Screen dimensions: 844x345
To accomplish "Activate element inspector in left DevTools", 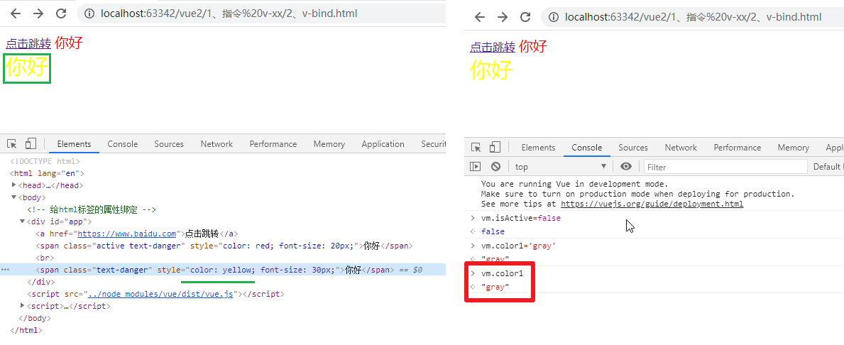I will point(12,143).
